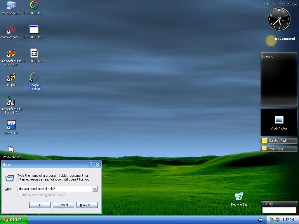The image size is (299, 224).
Task: Minimize the Google sidebar with the dash button
Action: point(295,3)
